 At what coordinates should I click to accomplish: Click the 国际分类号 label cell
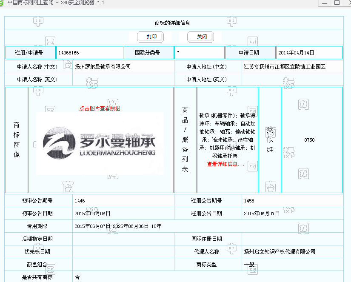point(148,53)
